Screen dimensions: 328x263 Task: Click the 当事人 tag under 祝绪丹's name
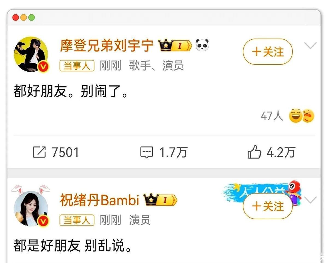77,220
